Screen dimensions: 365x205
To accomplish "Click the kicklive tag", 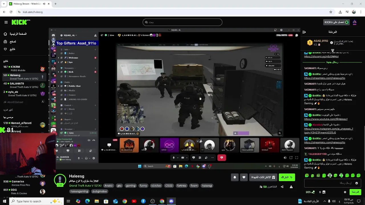I will [156, 186].
